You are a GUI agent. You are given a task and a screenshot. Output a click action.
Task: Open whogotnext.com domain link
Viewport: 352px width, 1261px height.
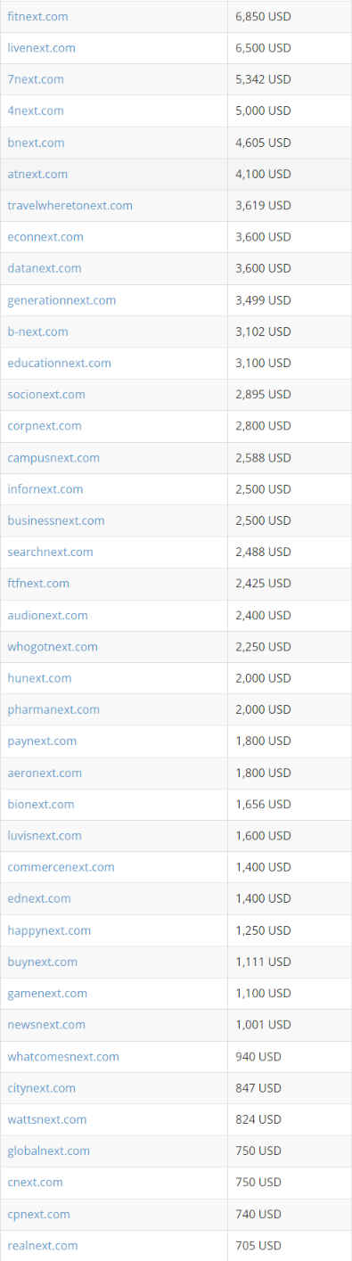(53, 646)
